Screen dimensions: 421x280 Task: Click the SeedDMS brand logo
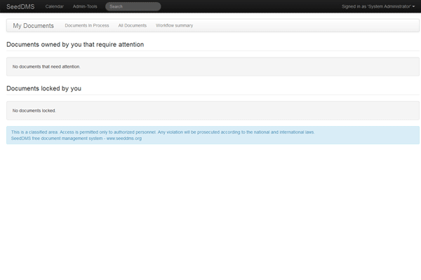pyautogui.click(x=20, y=6)
